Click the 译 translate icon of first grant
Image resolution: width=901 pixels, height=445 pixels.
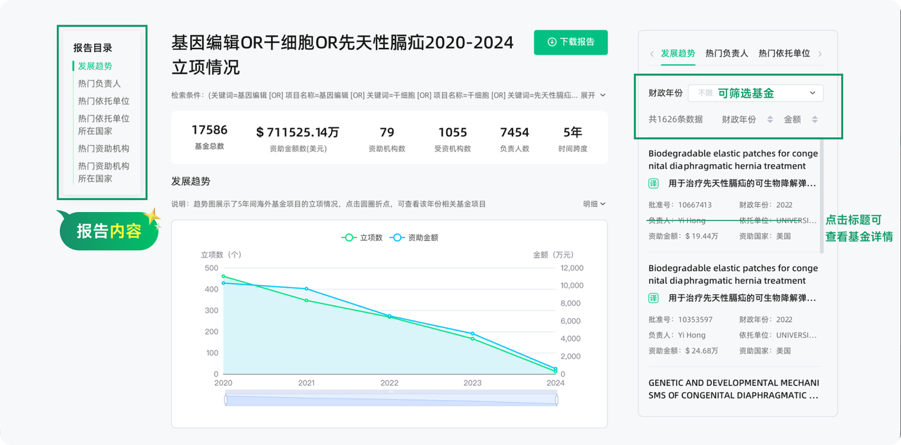coord(653,183)
